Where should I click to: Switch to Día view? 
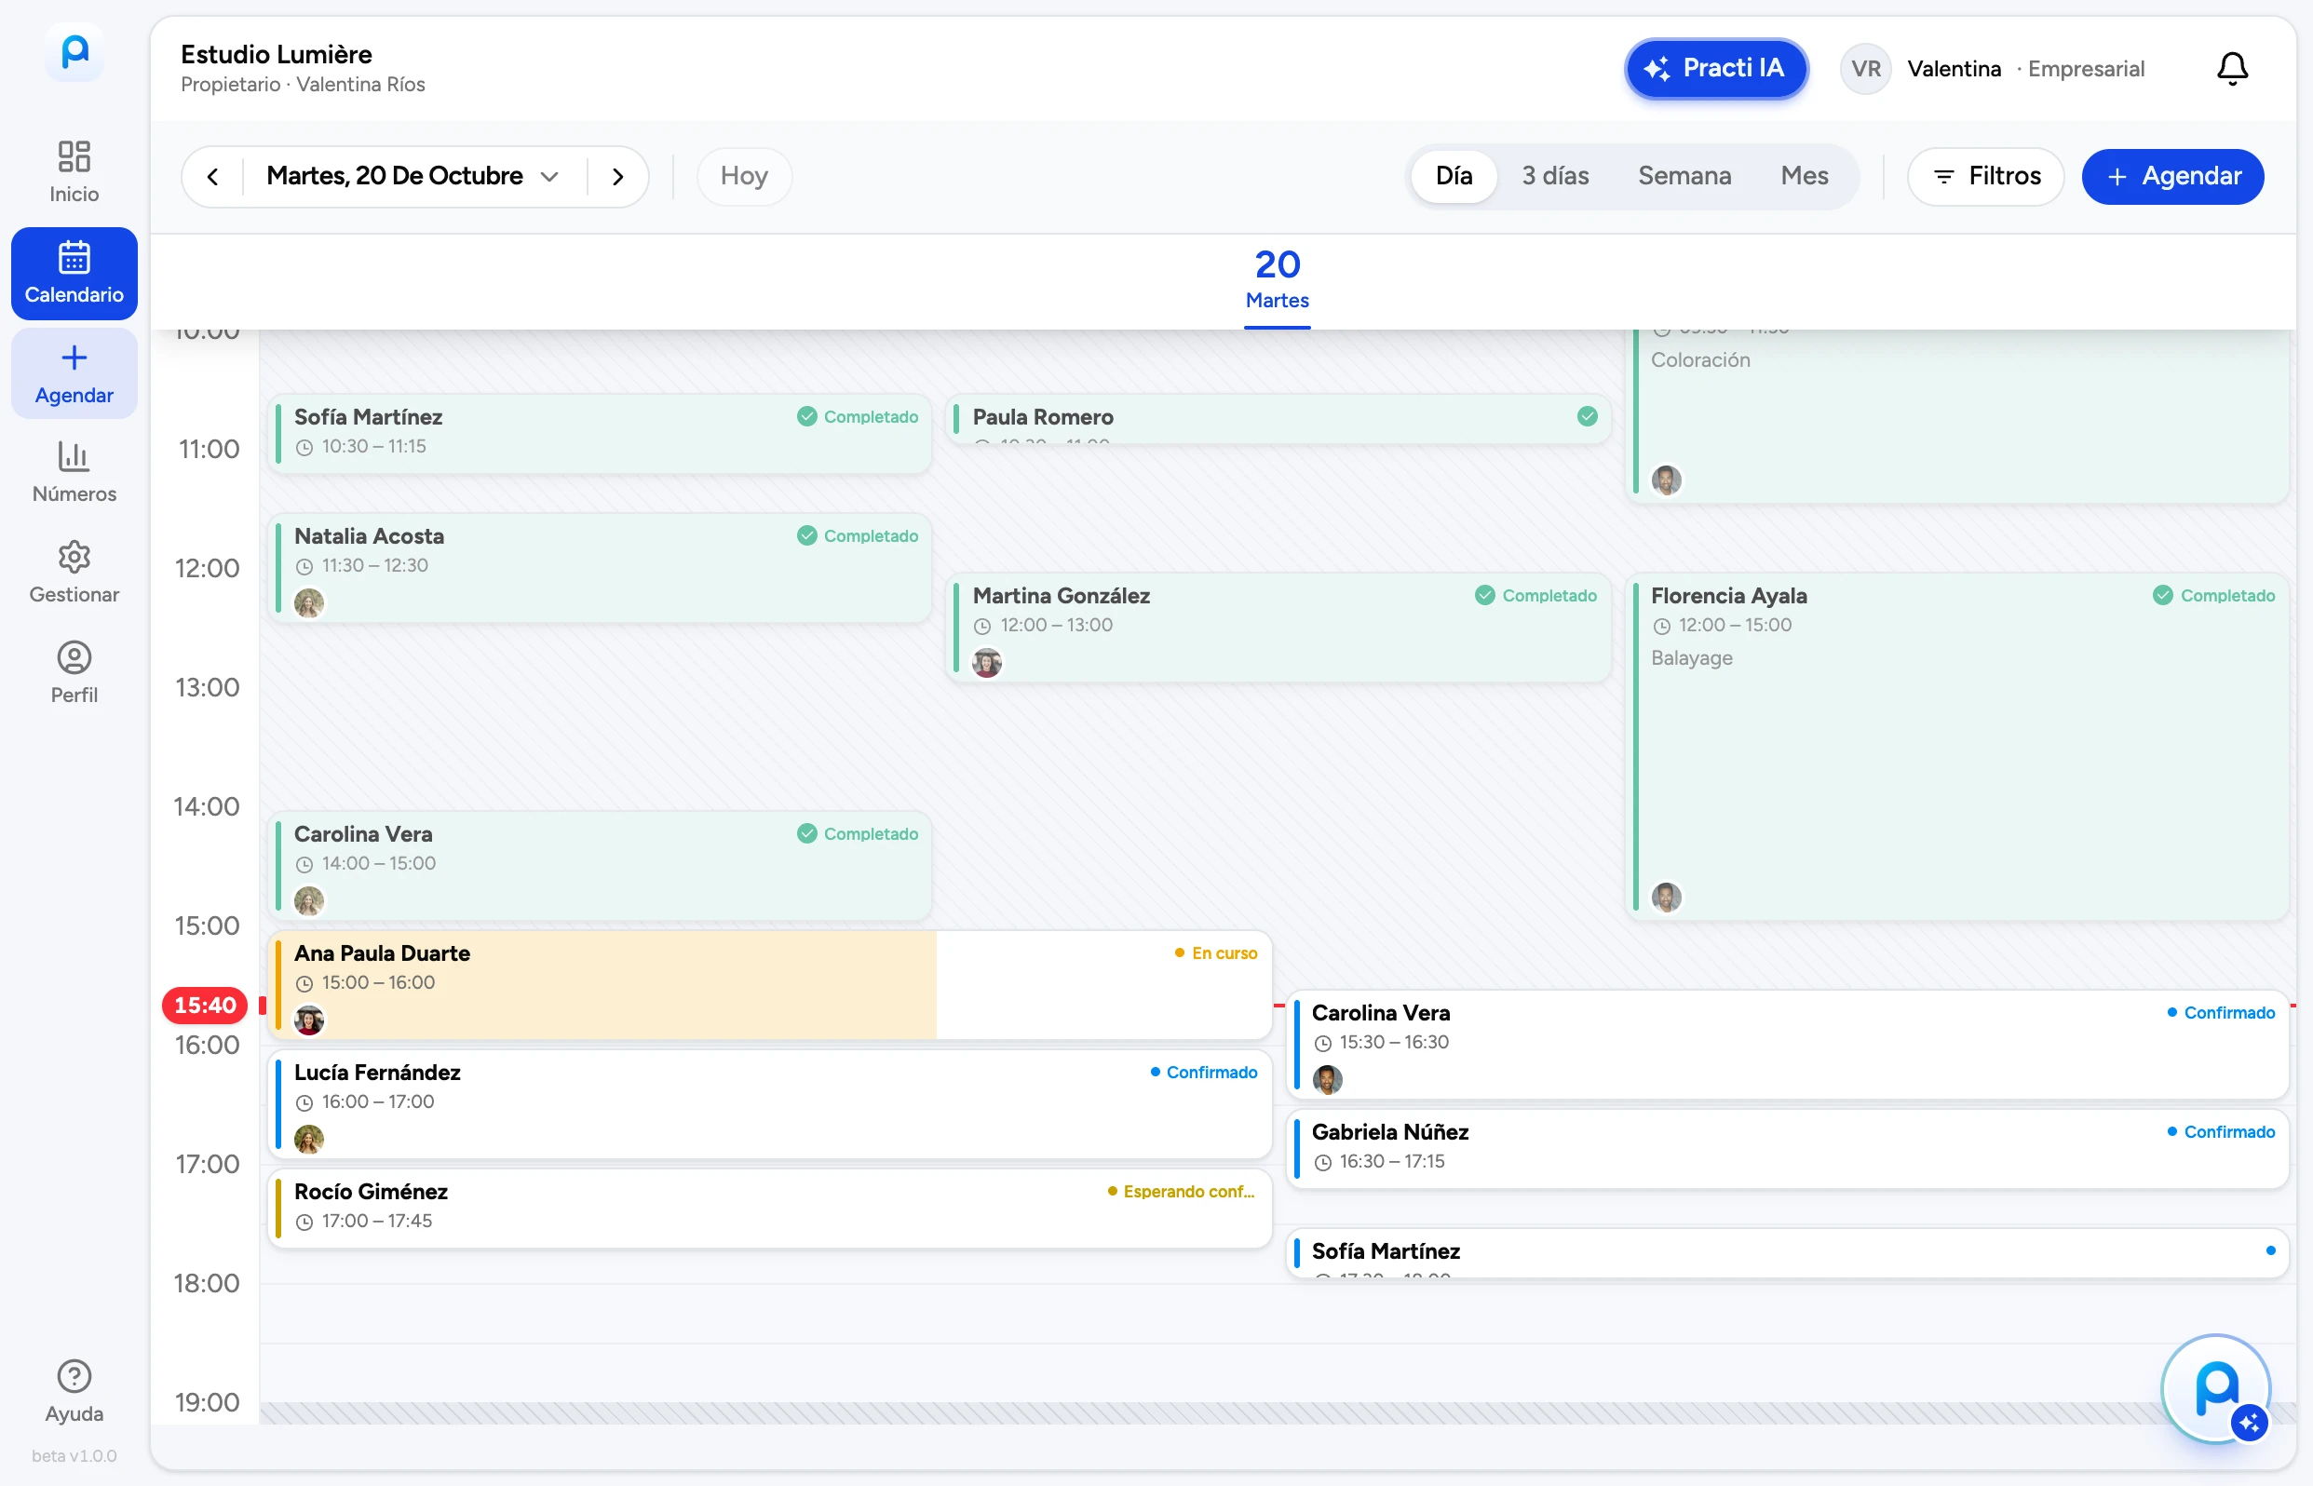[x=1454, y=177]
